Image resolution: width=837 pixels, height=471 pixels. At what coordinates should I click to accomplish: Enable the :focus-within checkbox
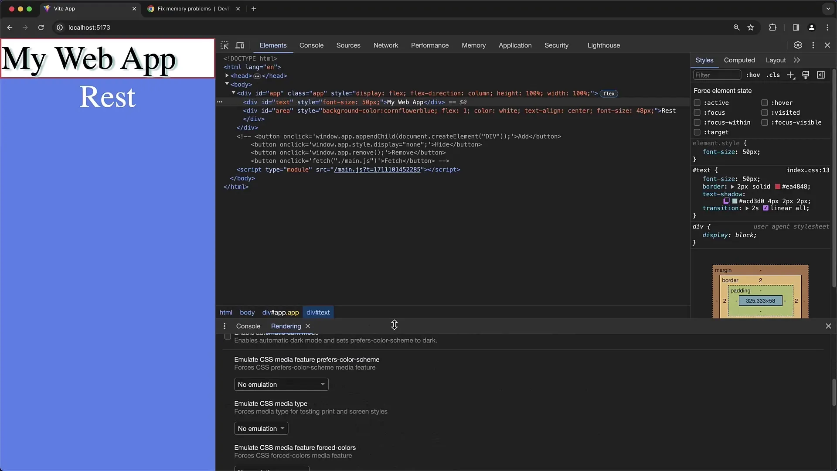697,123
